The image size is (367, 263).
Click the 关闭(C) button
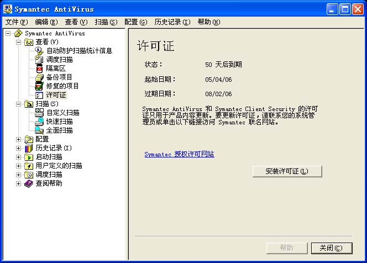click(332, 248)
